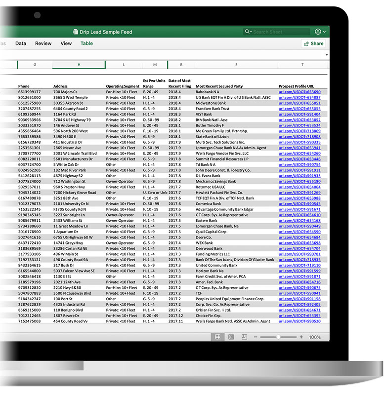
Task: Click the zoom out minus icon
Action: pos(255,337)
